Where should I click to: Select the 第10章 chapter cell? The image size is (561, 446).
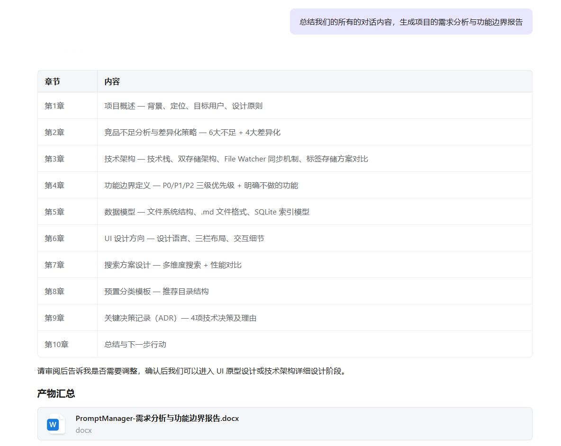[x=56, y=344]
